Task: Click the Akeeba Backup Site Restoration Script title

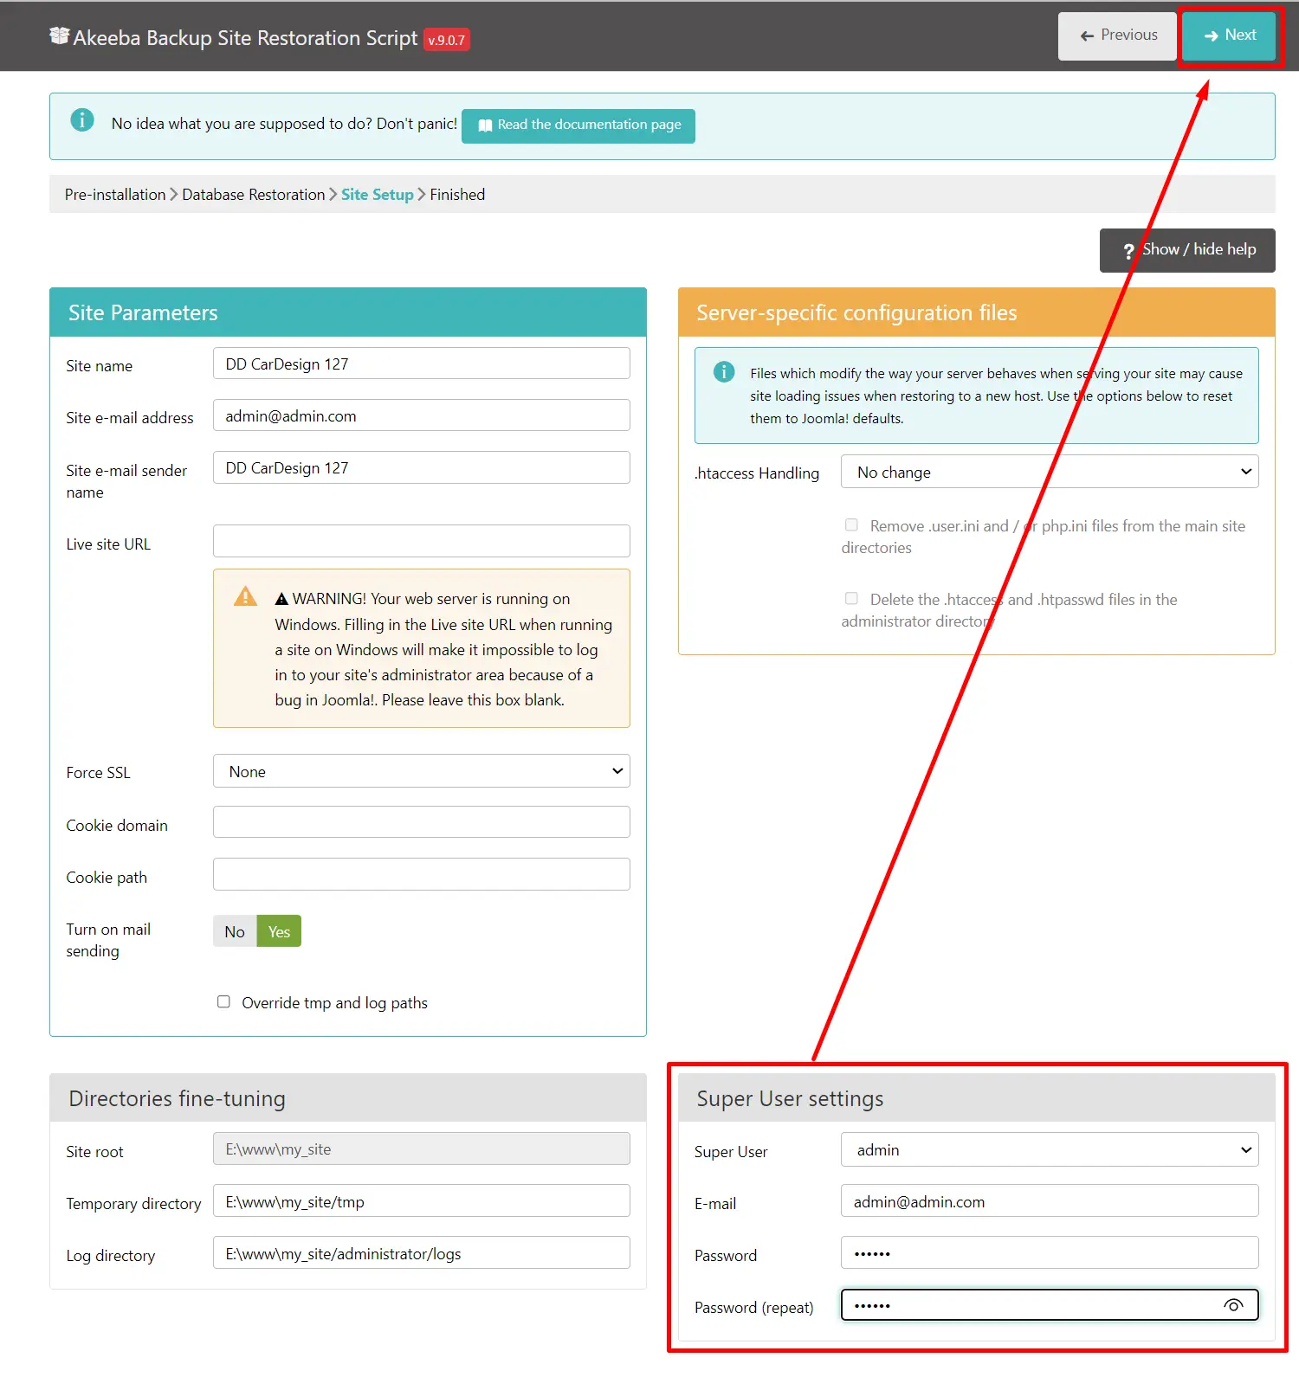Action: tap(245, 38)
